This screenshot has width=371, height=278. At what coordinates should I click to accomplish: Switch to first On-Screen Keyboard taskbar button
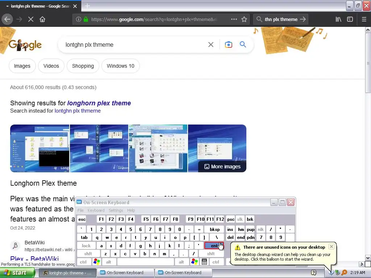(125, 273)
